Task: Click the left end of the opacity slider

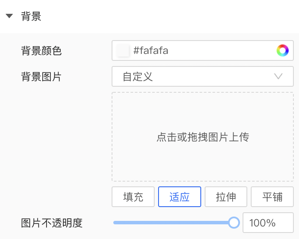Action: (x=115, y=223)
